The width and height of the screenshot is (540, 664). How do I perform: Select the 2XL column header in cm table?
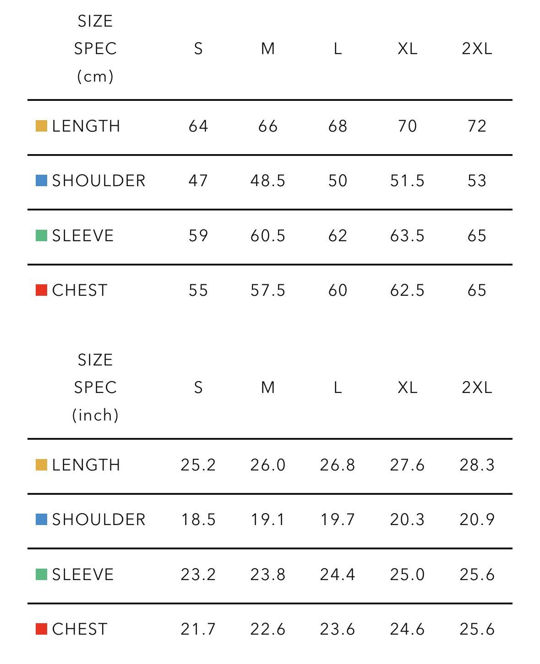click(477, 49)
